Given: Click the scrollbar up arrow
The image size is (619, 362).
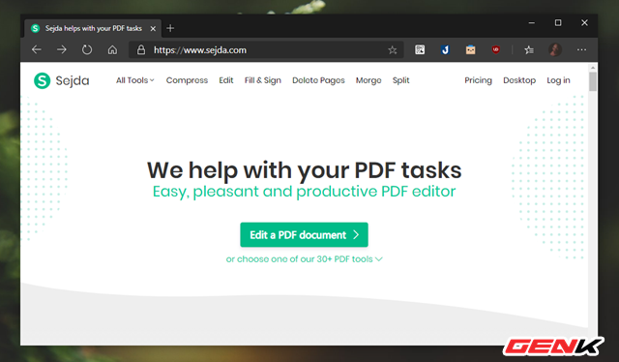Looking at the screenshot, I should point(593,68).
